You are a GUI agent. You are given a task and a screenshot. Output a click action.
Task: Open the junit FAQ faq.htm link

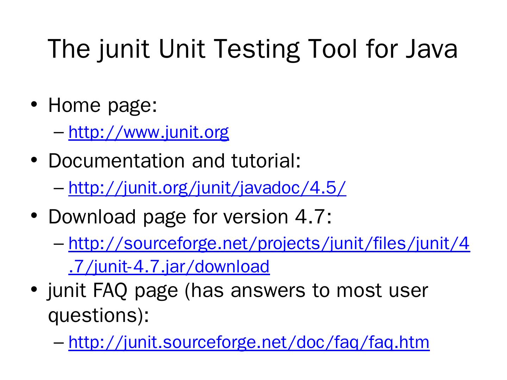[249, 342]
